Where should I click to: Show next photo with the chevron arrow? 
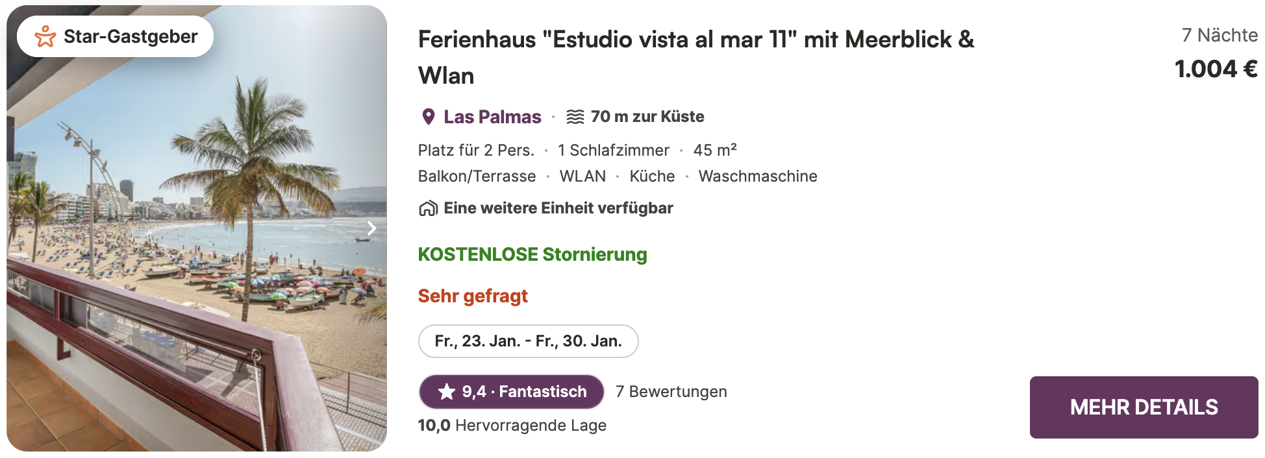tap(371, 228)
